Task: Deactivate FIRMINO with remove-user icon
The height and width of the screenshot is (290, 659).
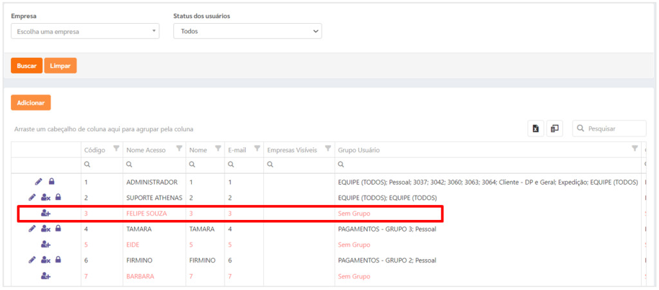Action: [46, 260]
